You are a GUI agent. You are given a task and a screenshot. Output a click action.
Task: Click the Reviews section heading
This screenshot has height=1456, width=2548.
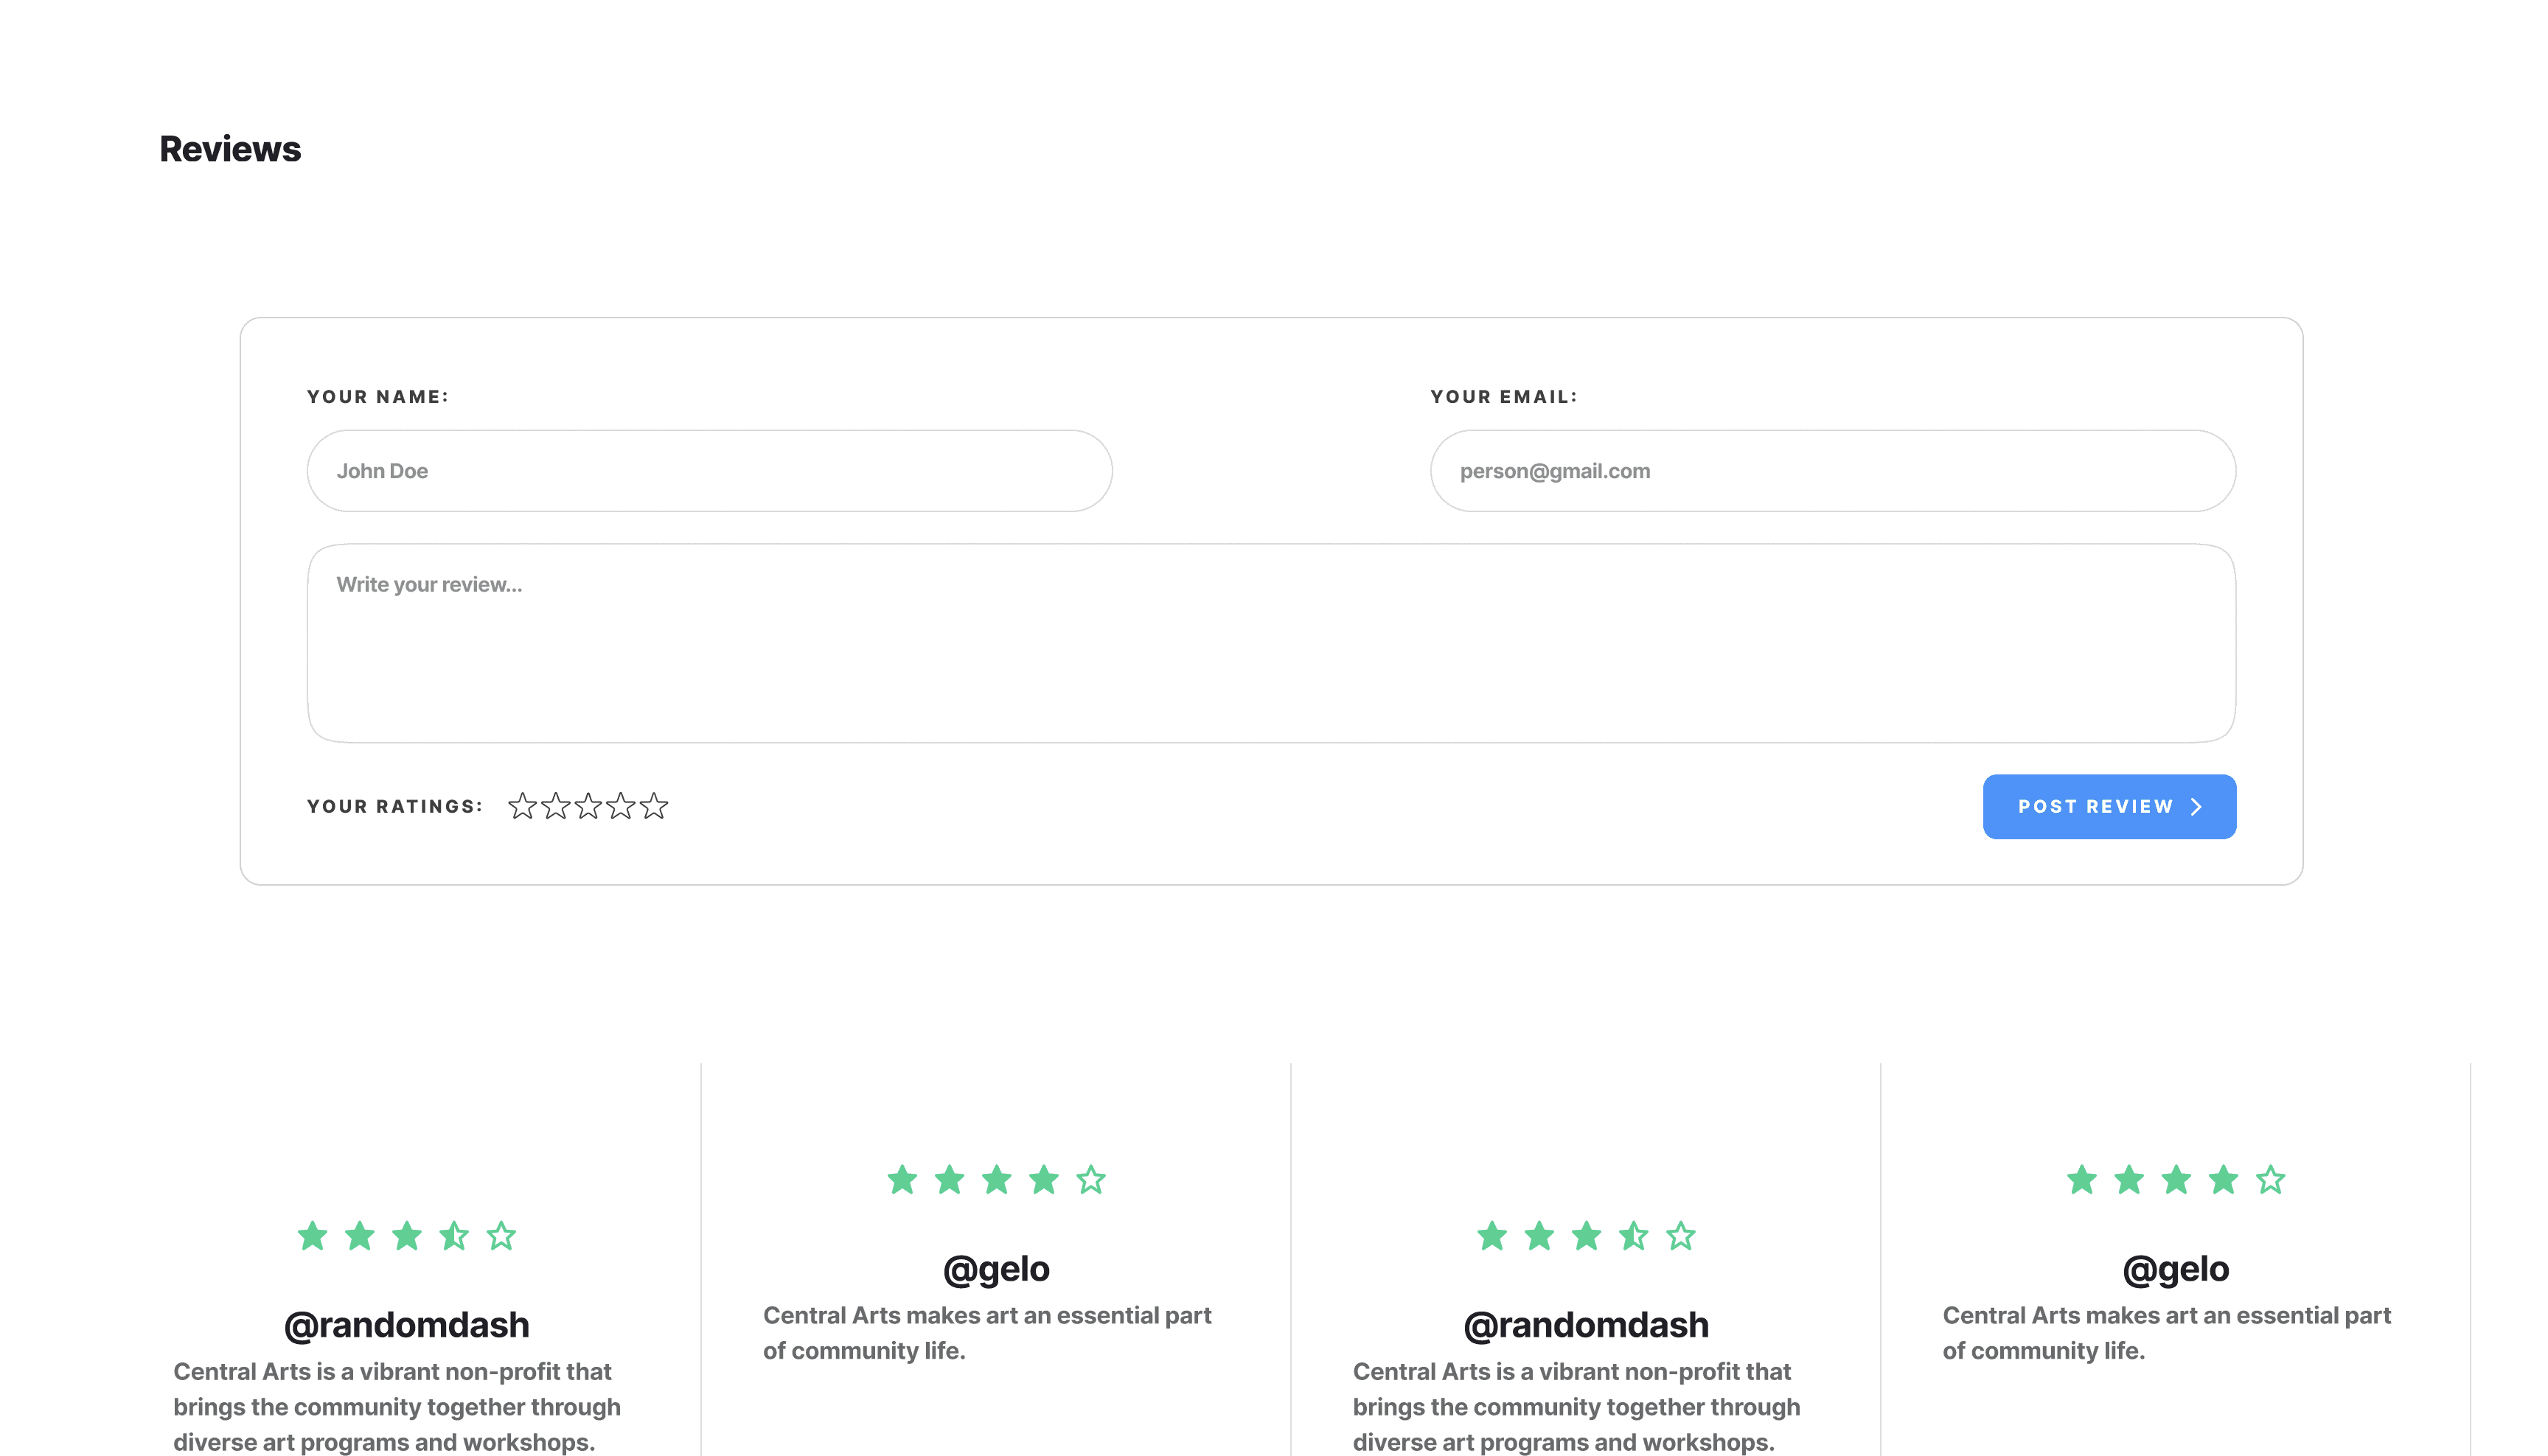(x=230, y=149)
